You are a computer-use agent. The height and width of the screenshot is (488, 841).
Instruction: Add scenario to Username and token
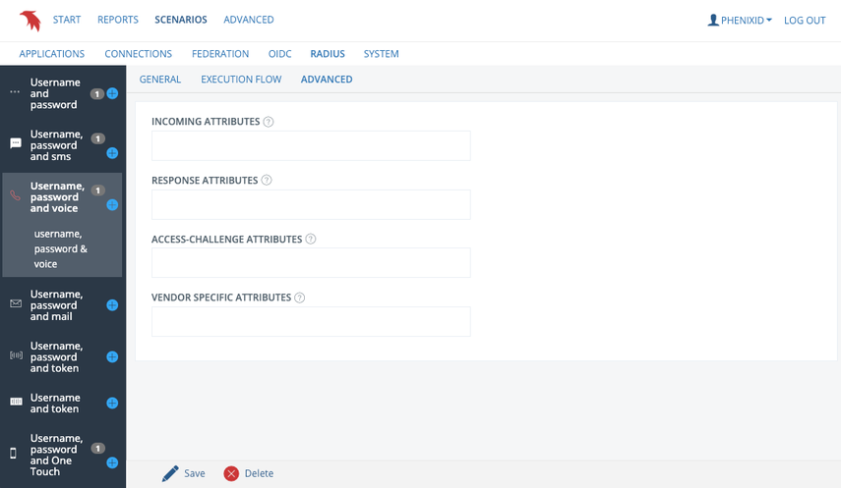coord(112,404)
